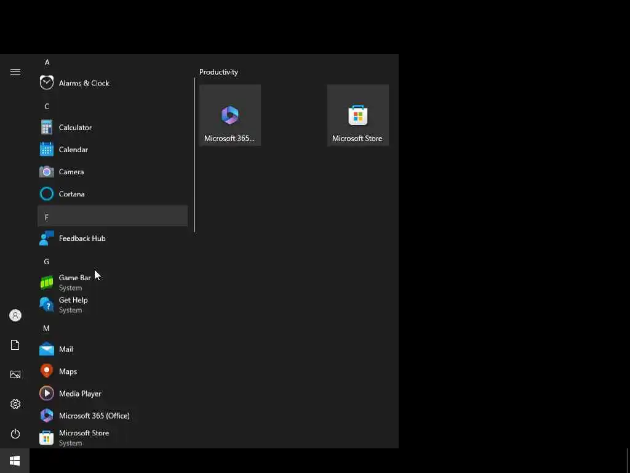The image size is (630, 473).
Task: Open the Microsoft Store pinned tile
Action: (x=358, y=115)
